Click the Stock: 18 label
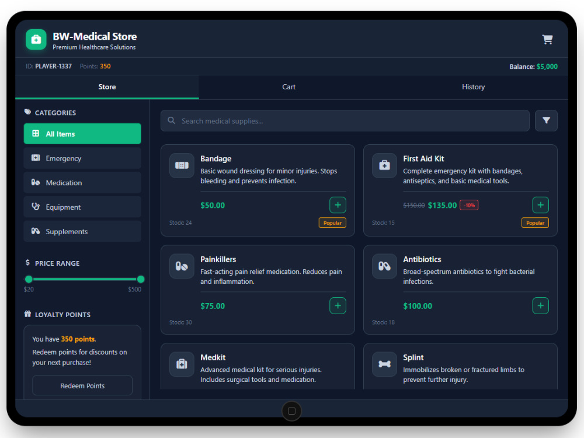Image resolution: width=584 pixels, height=438 pixels. [383, 322]
